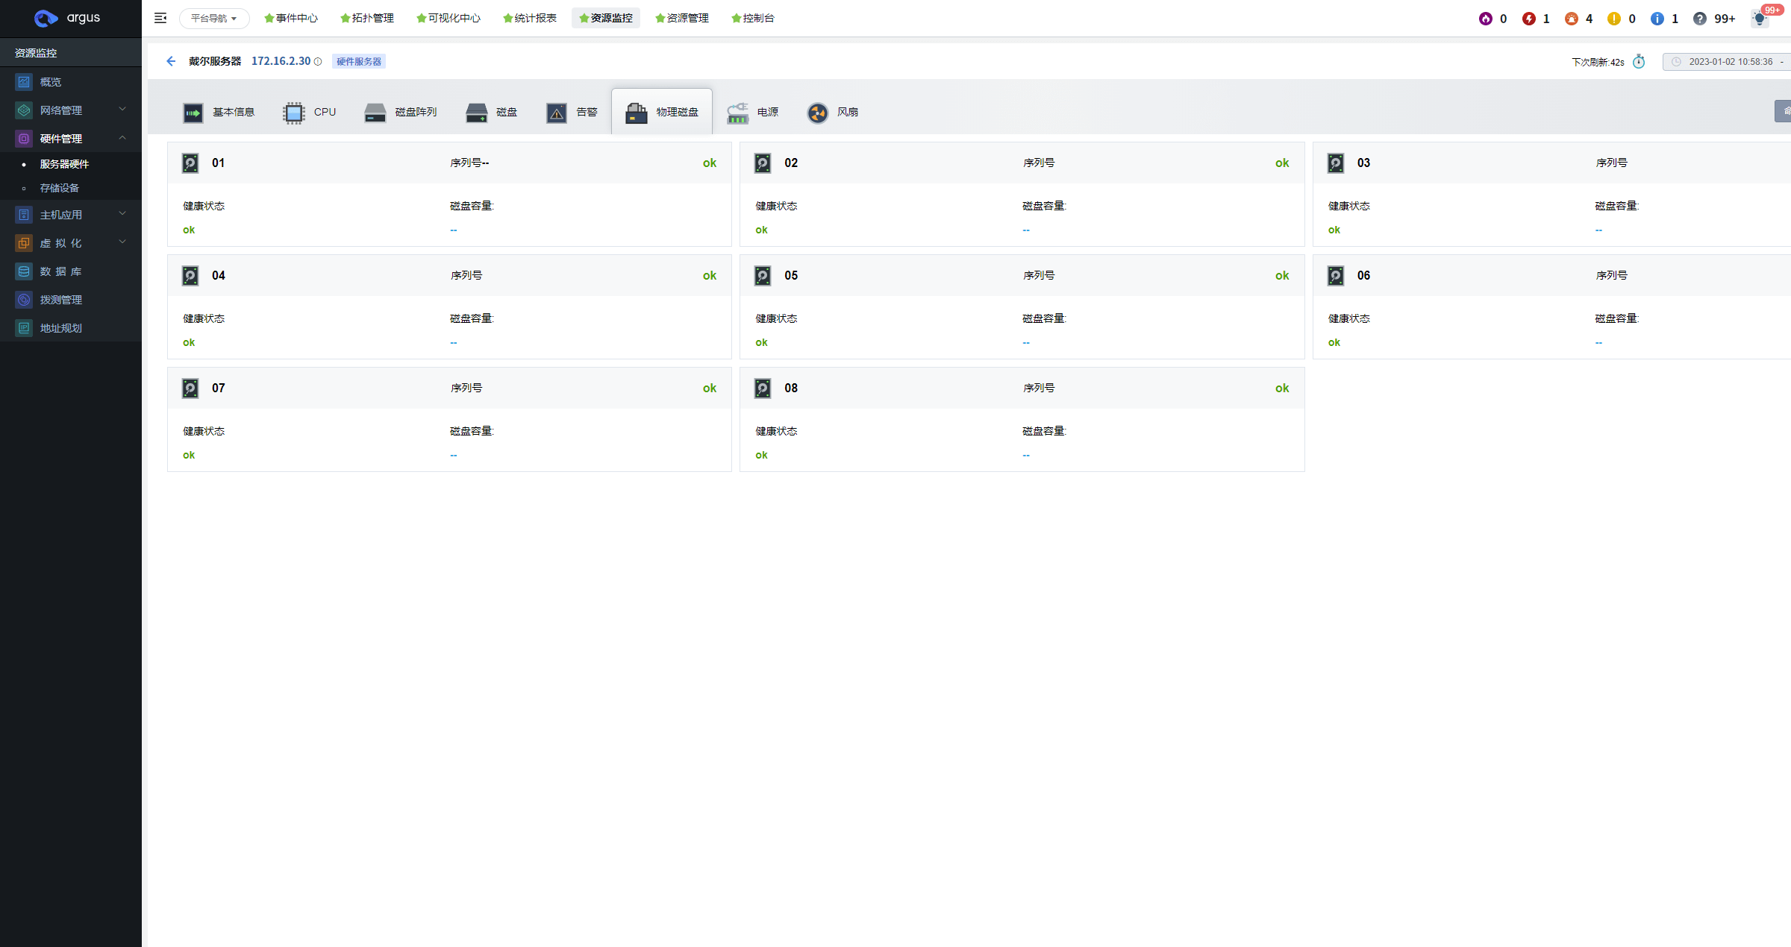Screen dimensions: 1791x947
Task: Click the 硬件服务器 tag
Action: coord(359,62)
